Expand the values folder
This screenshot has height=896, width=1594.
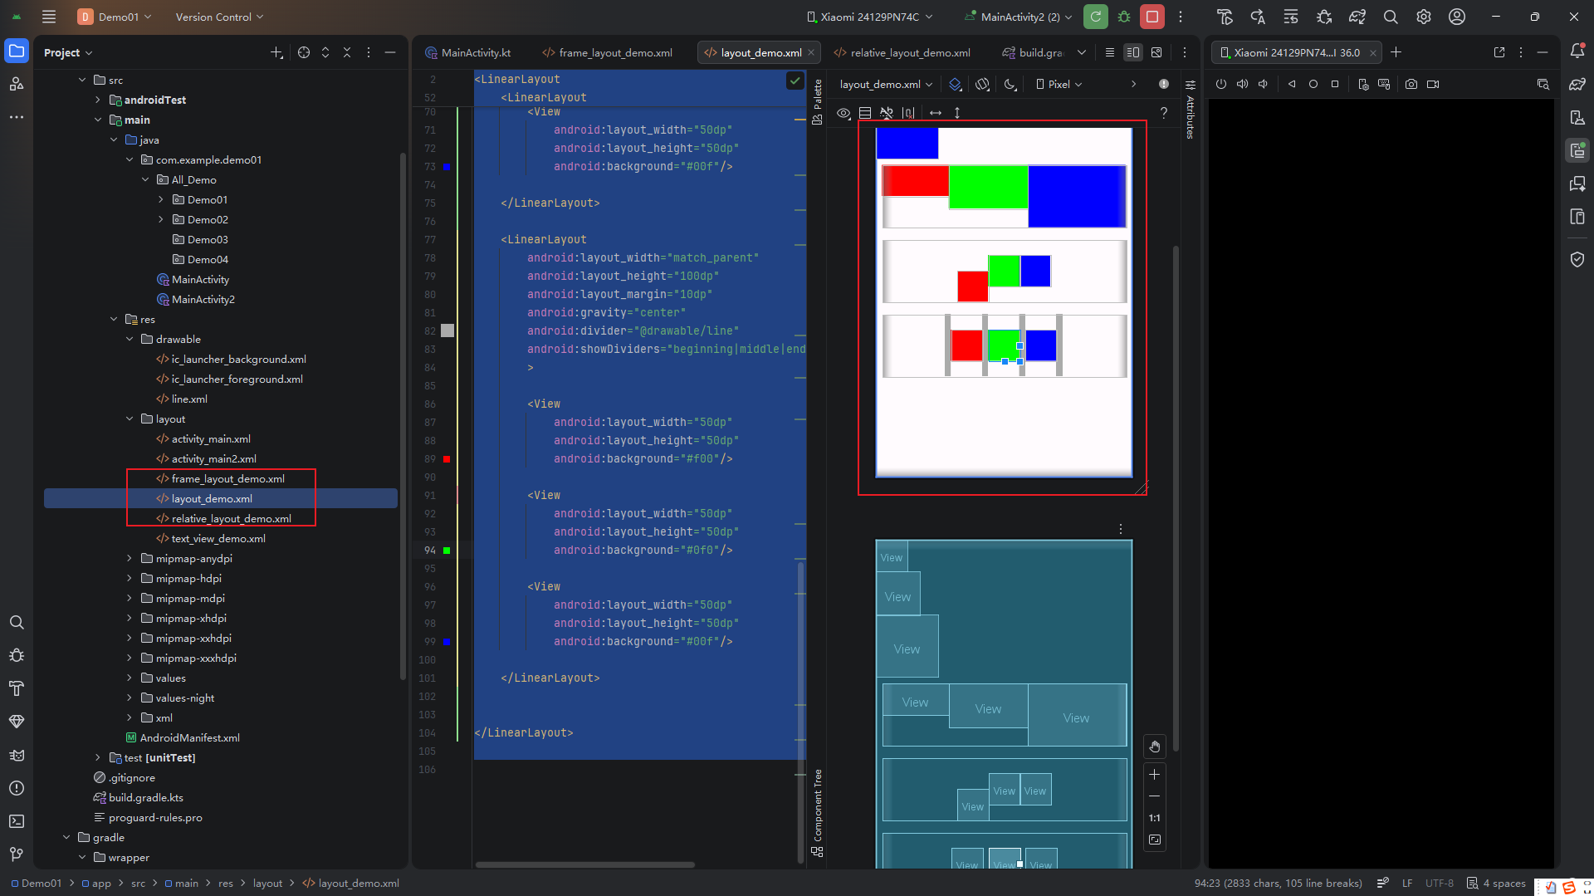tap(130, 678)
